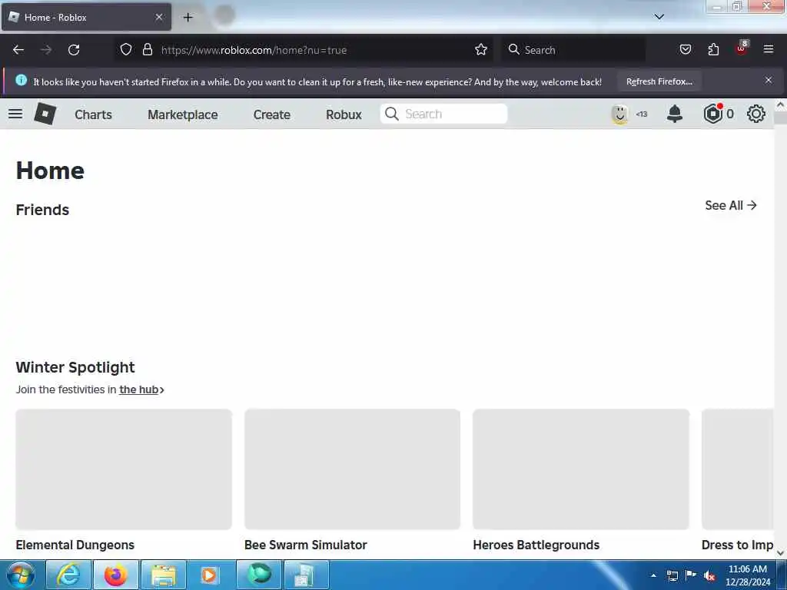The width and height of the screenshot is (787, 590).
Task: Open the Dress to Imp game title
Action: [737, 545]
